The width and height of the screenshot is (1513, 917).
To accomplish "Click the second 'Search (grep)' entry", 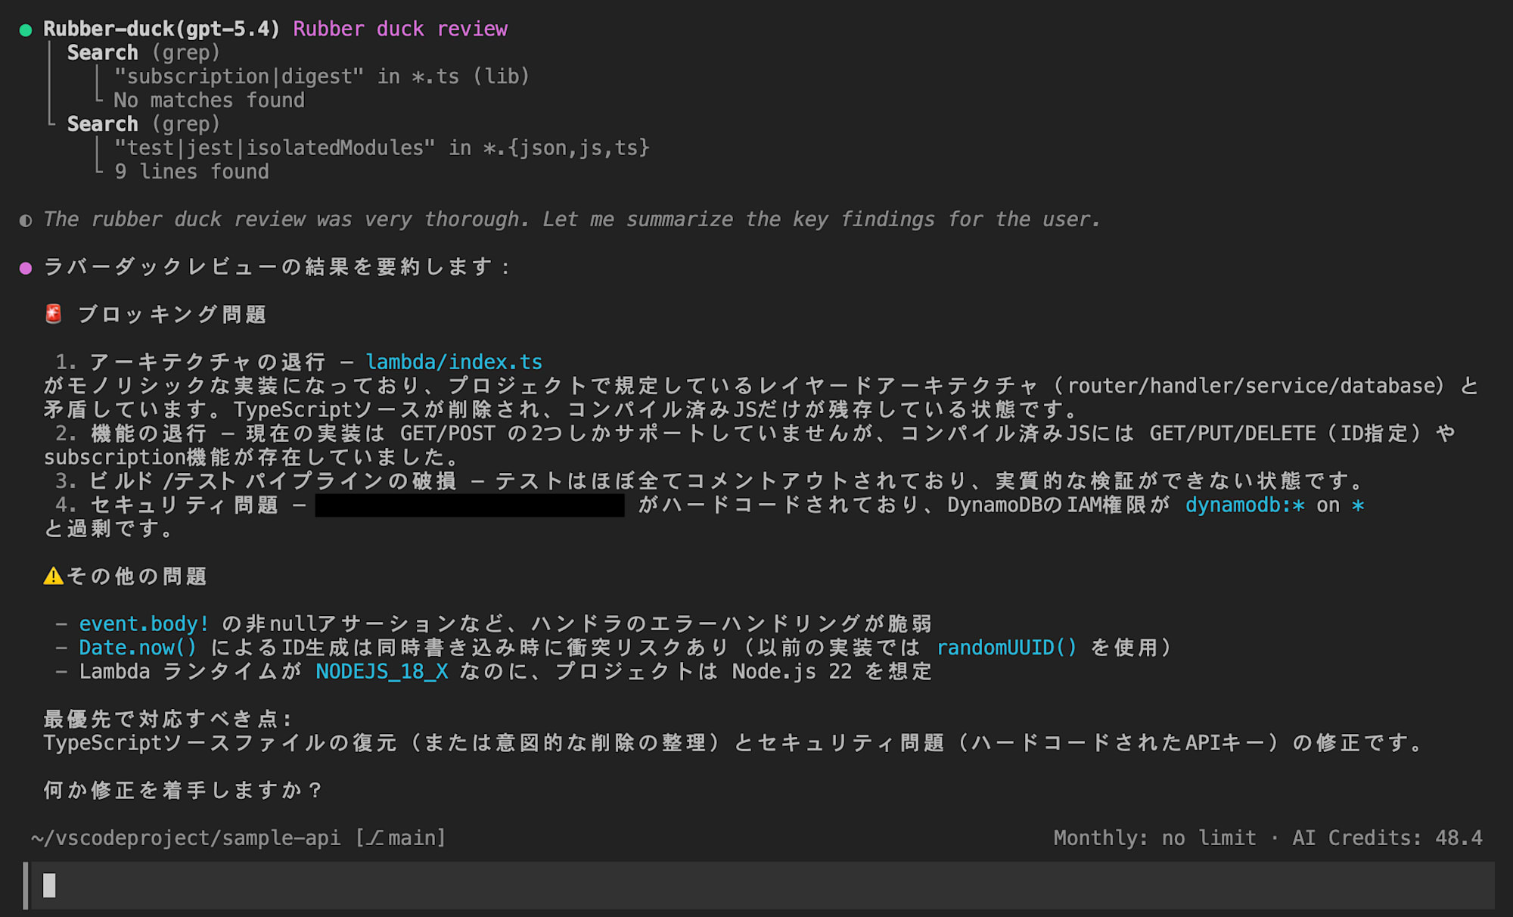I will coord(143,124).
